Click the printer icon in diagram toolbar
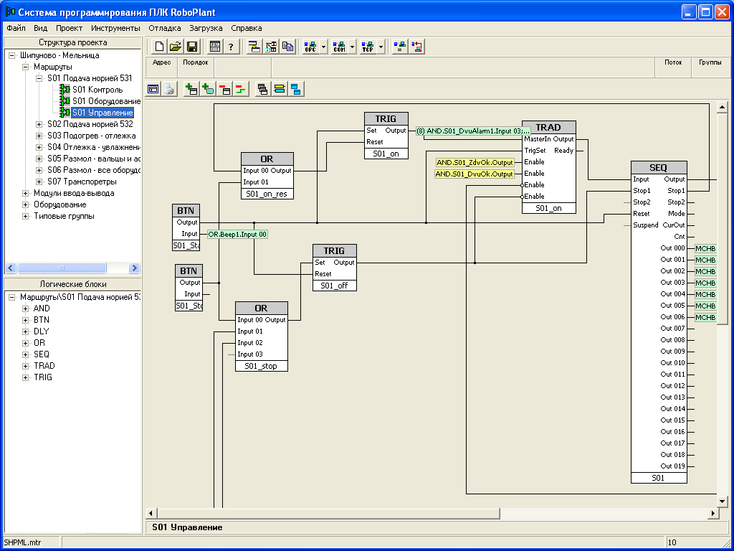 (168, 89)
